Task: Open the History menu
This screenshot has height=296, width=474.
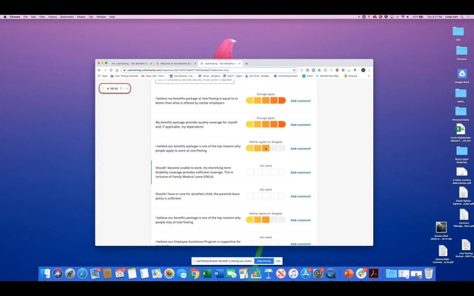Action: (x=52, y=17)
